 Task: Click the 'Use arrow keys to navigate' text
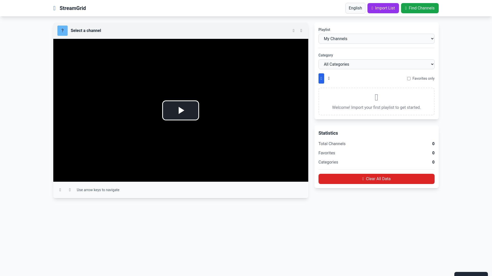click(98, 190)
